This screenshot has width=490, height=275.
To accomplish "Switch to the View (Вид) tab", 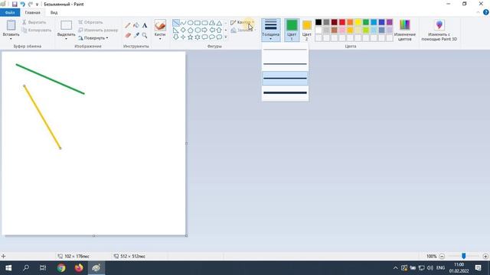I will (54, 12).
